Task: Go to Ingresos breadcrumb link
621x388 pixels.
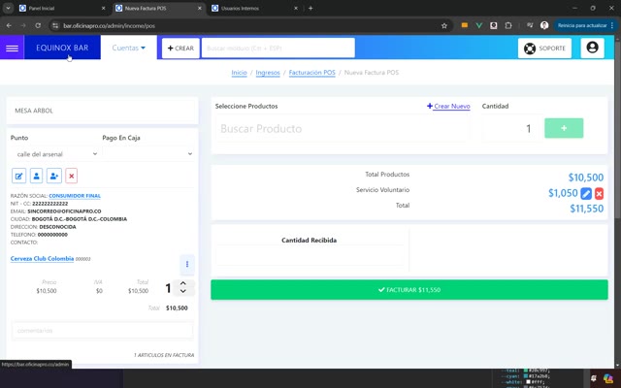Action: click(x=268, y=73)
